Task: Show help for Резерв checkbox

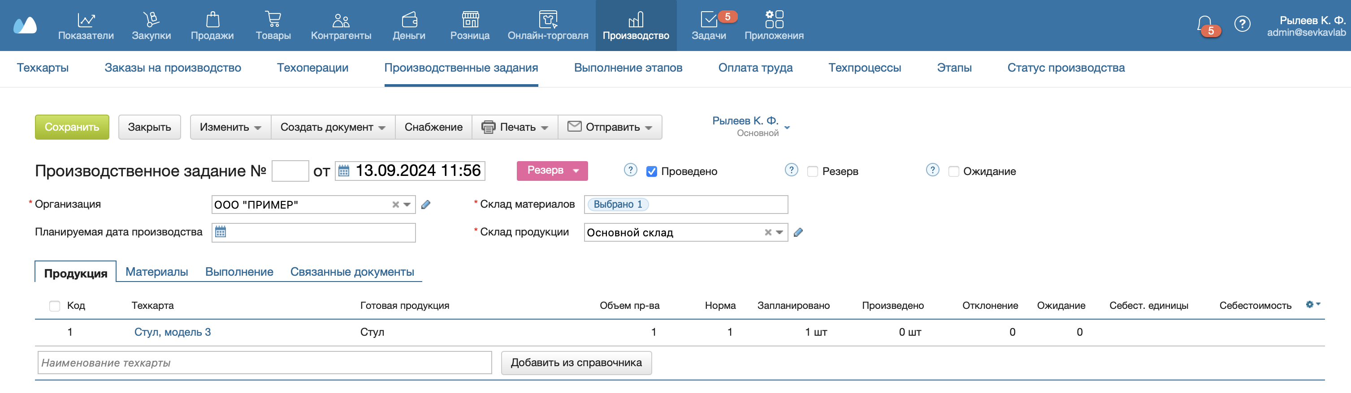Action: tap(792, 170)
